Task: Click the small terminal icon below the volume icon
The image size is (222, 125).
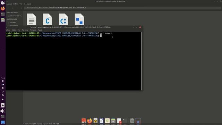Action: click(x=3, y=116)
